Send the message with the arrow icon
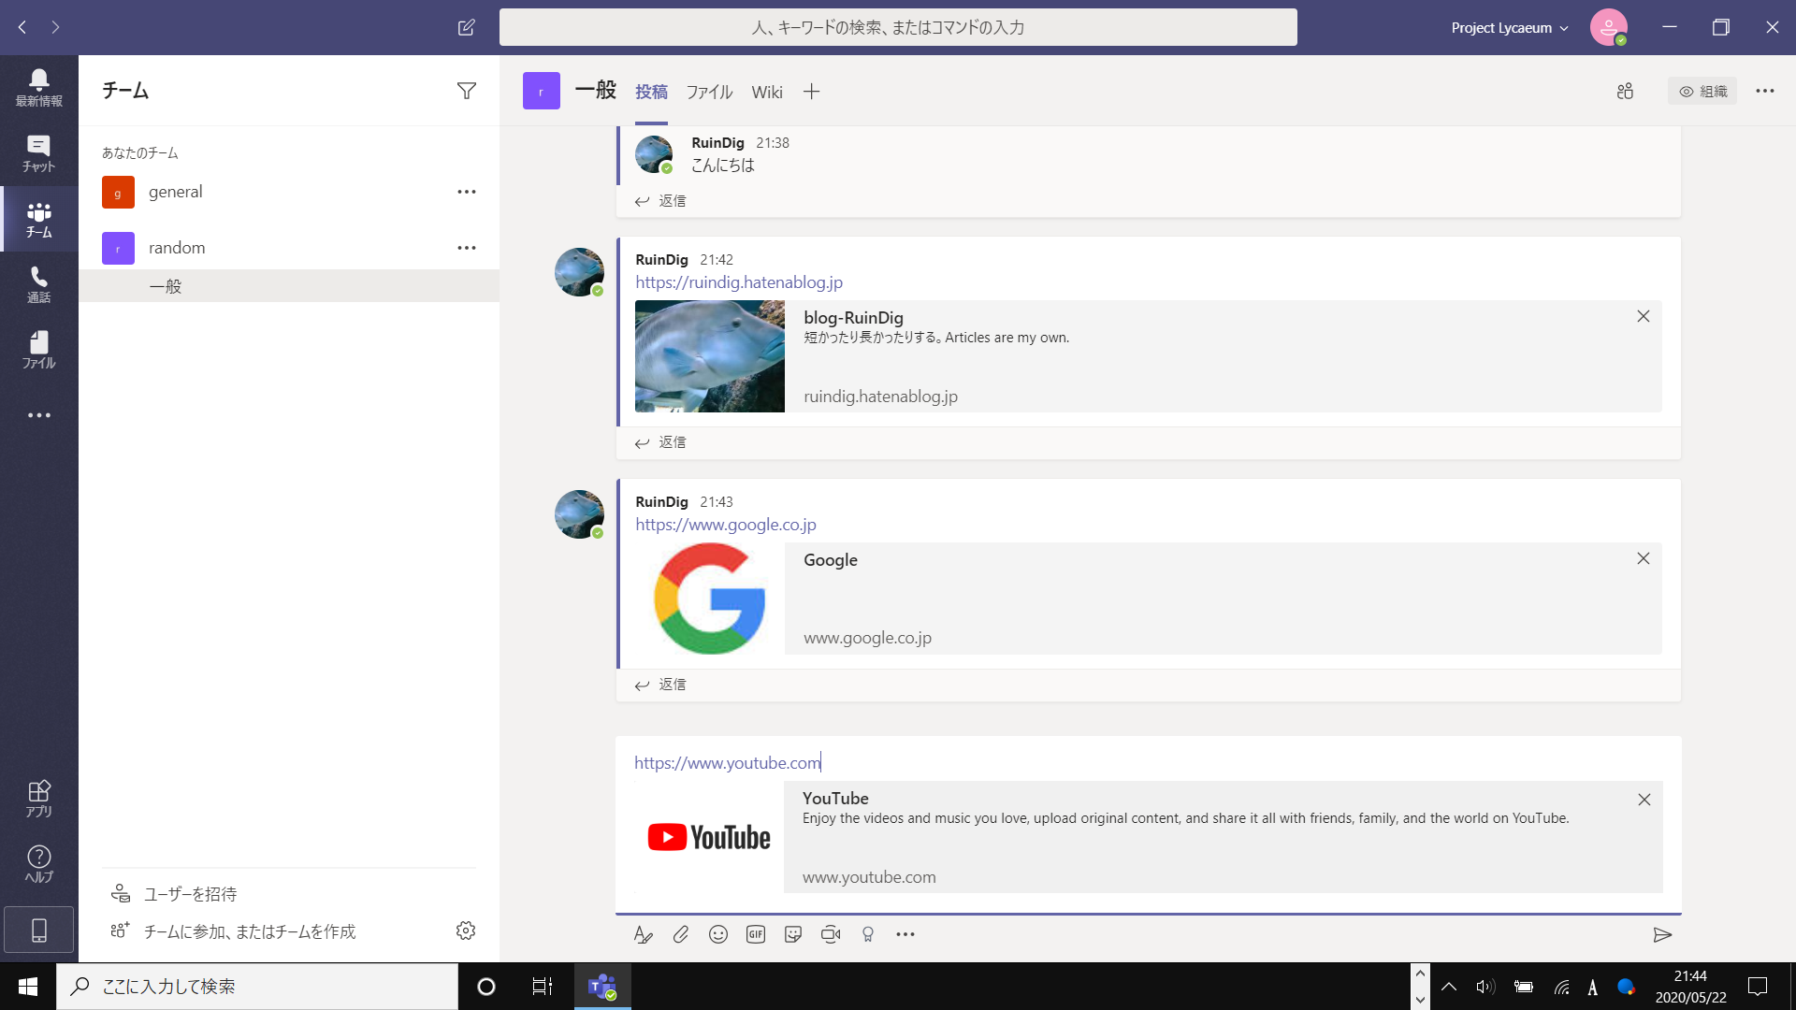Screen dimensions: 1796x1010 coord(1661,934)
